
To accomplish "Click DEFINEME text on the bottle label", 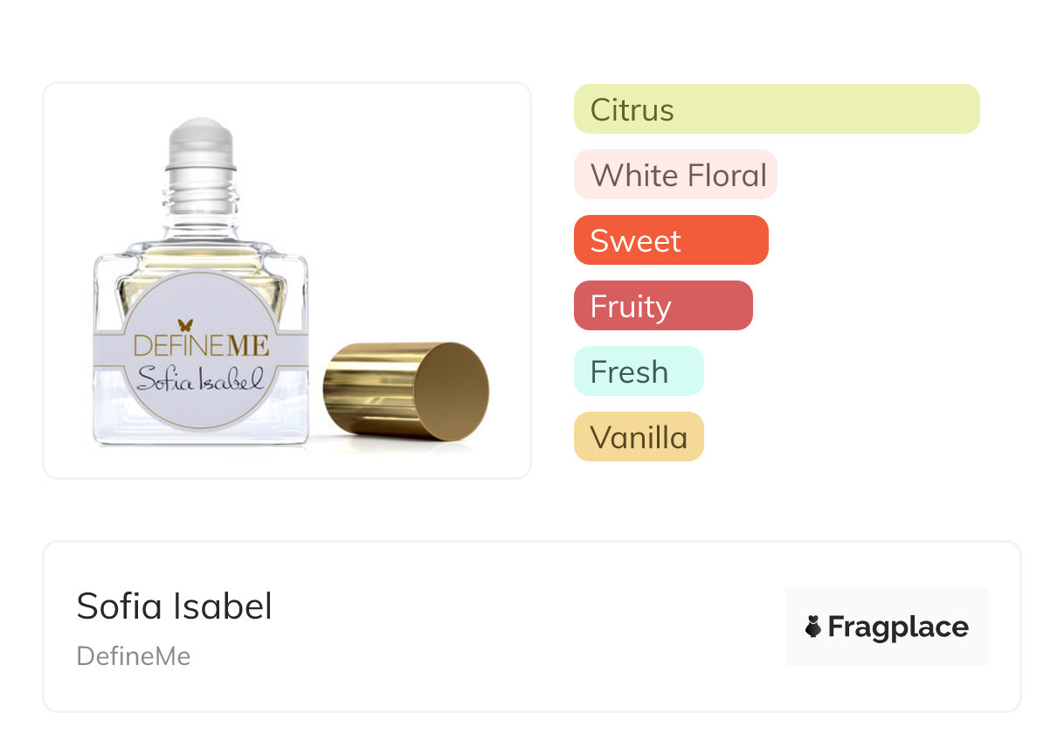I will pyautogui.click(x=201, y=347).
